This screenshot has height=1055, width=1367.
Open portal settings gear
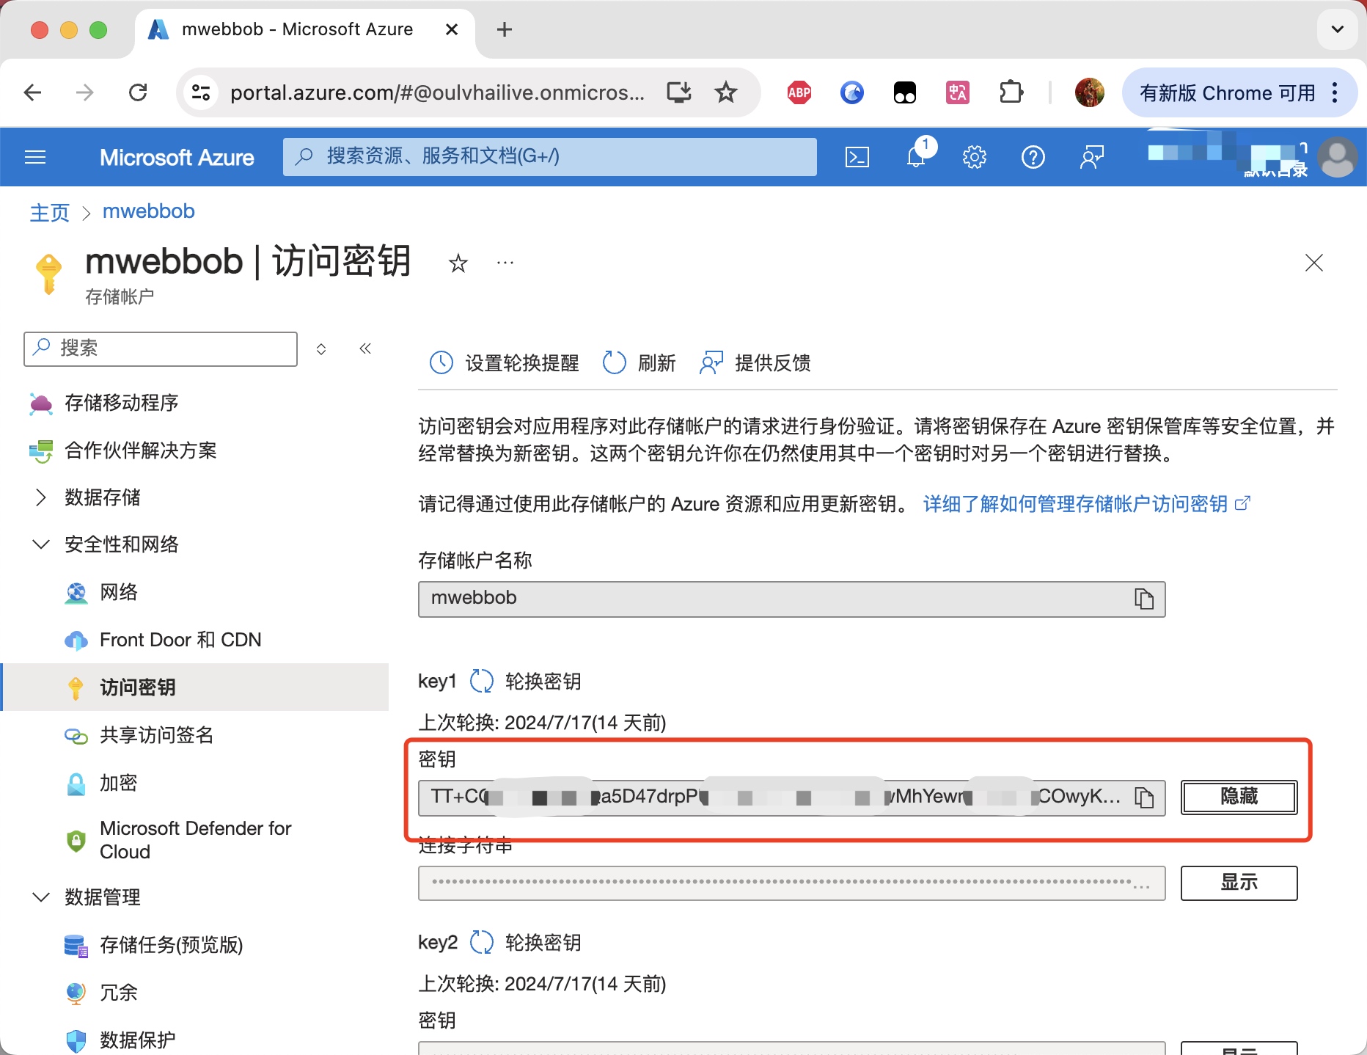tap(975, 157)
